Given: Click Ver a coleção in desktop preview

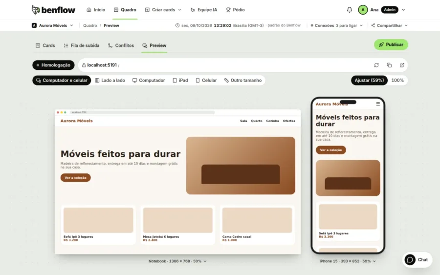Looking at the screenshot, I should point(75,178).
